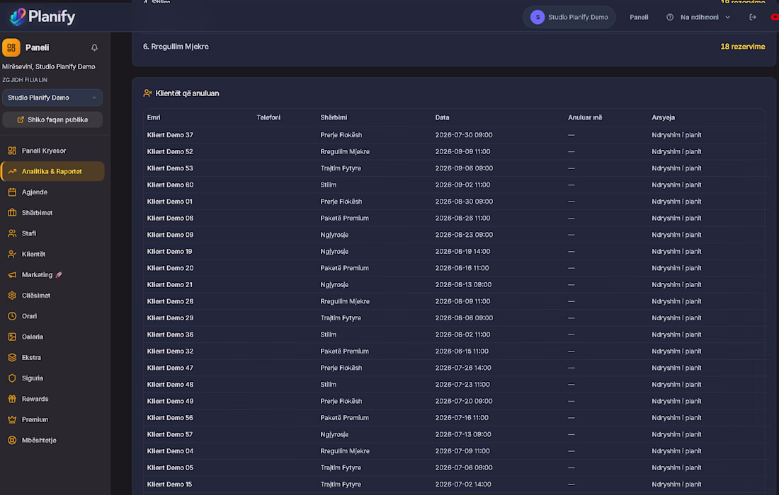The height and width of the screenshot is (495, 779).
Task: Click the Klientët që anuluan heading
Action: pos(187,93)
